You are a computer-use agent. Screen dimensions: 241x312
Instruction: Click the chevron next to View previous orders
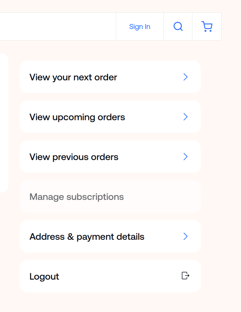click(186, 157)
